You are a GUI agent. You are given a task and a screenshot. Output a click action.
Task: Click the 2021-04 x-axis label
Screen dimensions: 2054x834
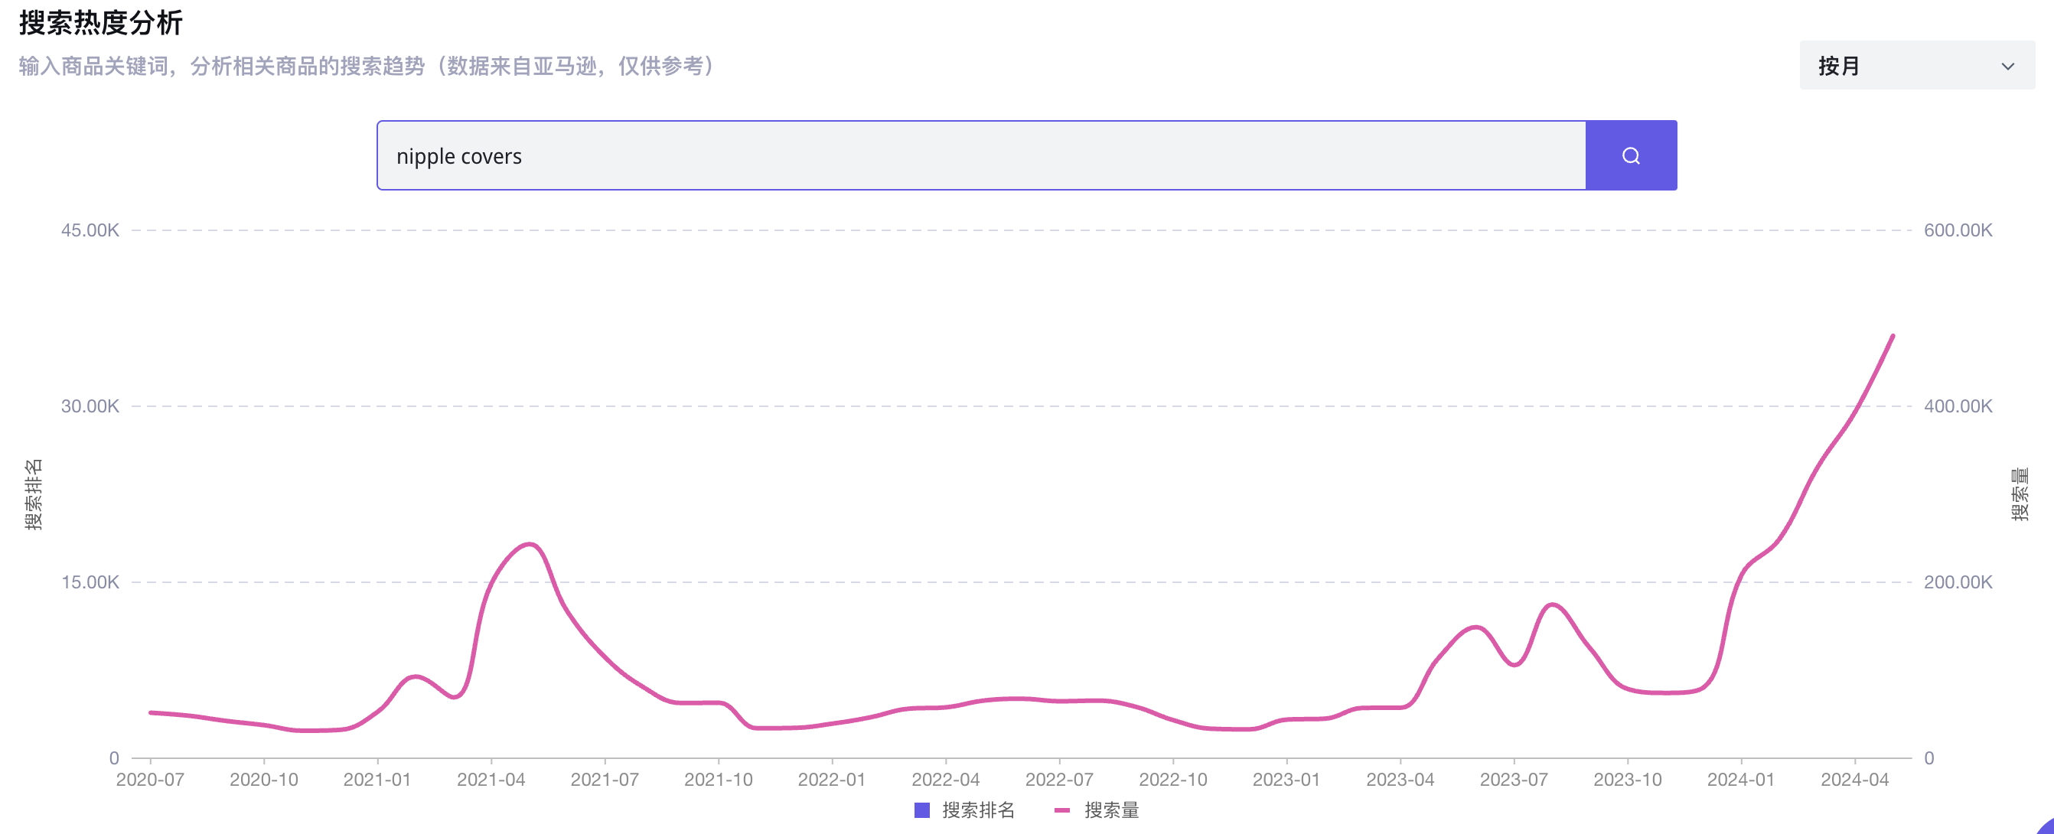(x=491, y=779)
